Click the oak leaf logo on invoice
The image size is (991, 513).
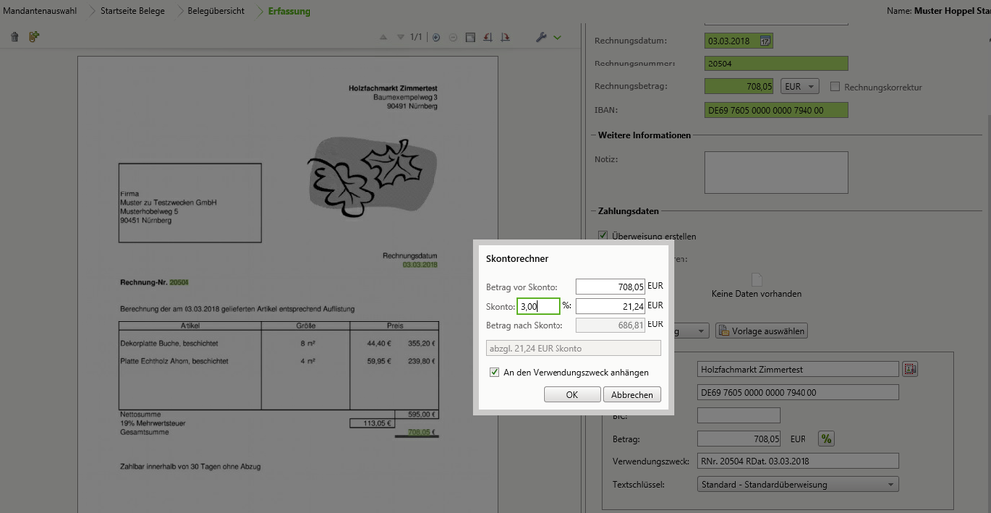pos(372,177)
